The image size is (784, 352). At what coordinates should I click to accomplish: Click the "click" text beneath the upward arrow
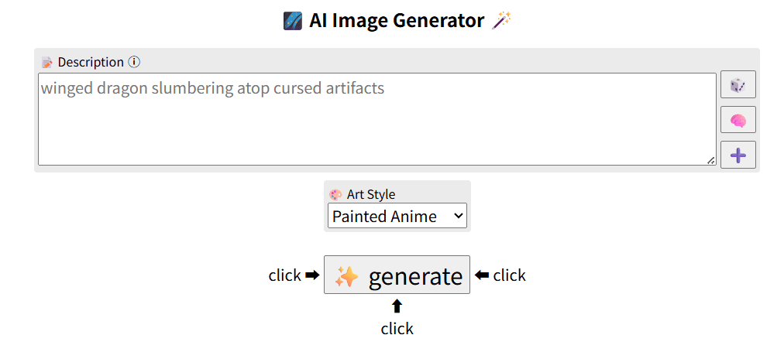tap(397, 329)
